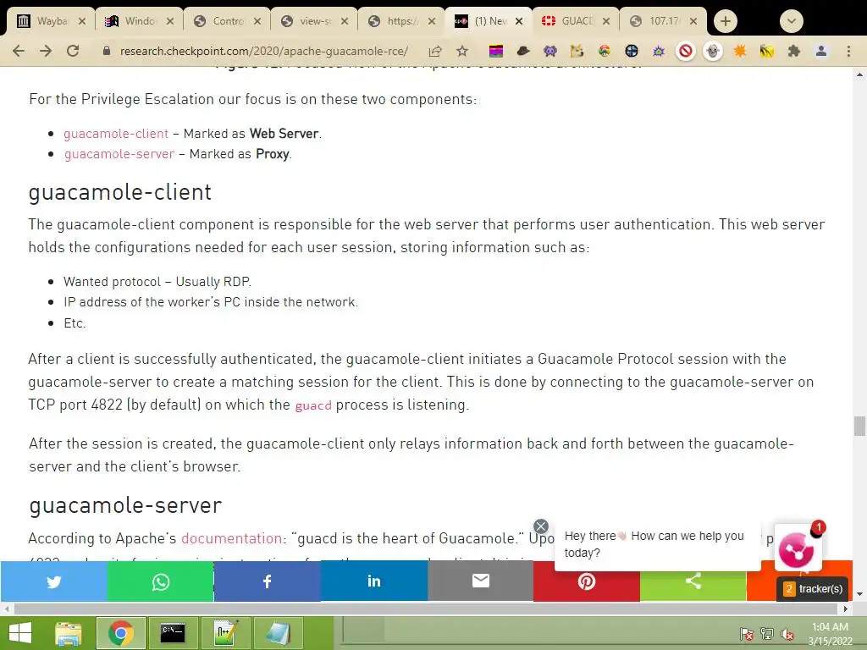Open the taskbar clock and date
This screenshot has height=650, width=867.
click(x=830, y=634)
